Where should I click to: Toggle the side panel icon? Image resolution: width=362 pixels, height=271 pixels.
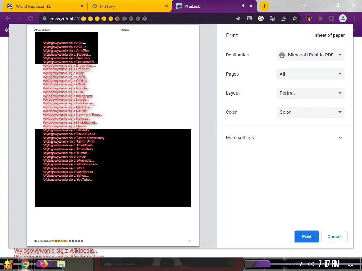coord(332,18)
